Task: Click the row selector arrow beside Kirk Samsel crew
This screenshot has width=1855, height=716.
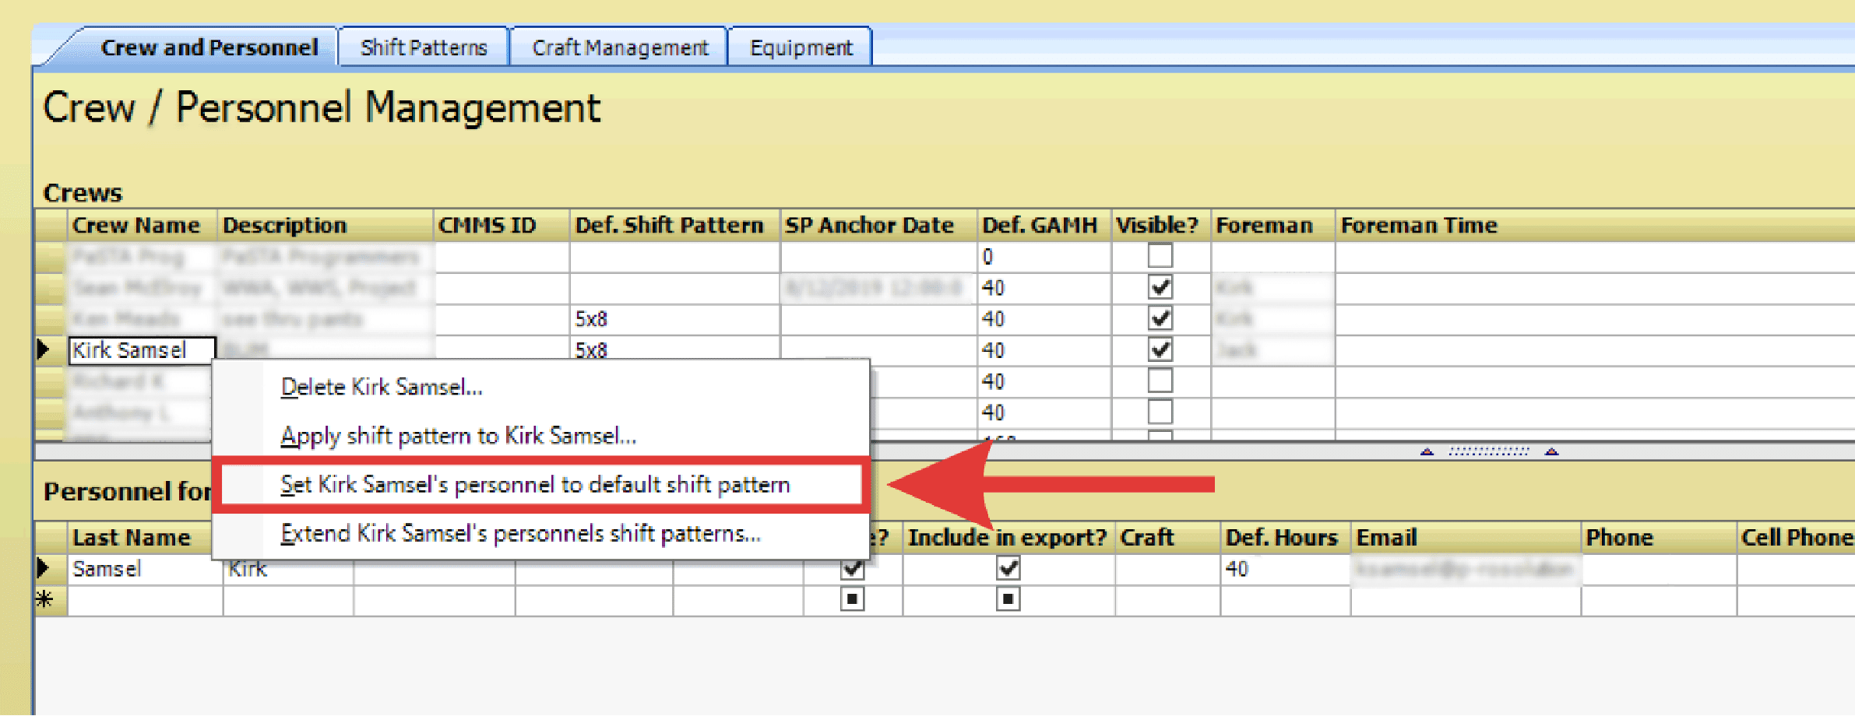Action: (x=45, y=350)
